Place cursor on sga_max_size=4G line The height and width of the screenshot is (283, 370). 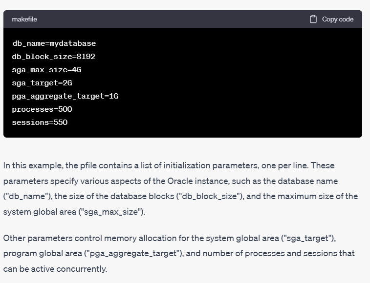pyautogui.click(x=47, y=70)
